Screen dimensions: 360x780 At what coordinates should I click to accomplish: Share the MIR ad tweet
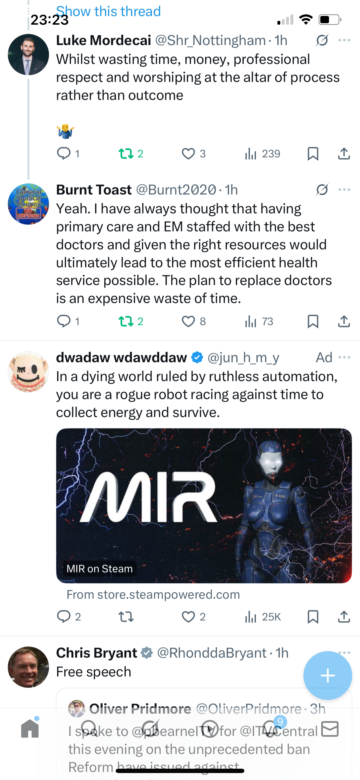point(344,617)
